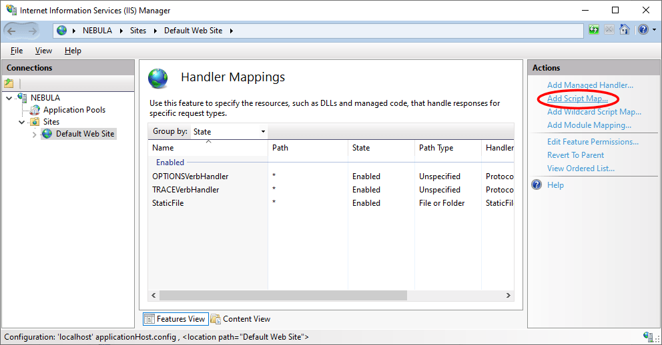This screenshot has height=345, width=662.
Task: Click the IIS Manager title bar icon
Action: coord(11,9)
